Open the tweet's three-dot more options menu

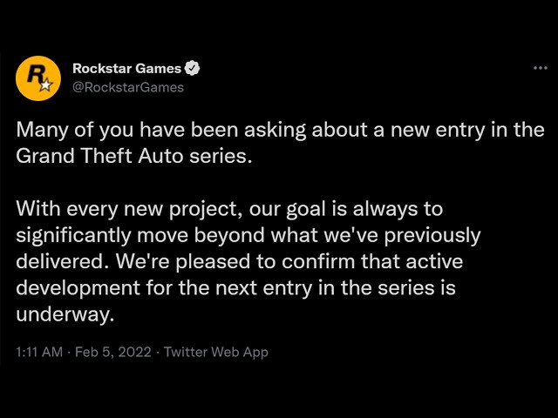tap(541, 68)
